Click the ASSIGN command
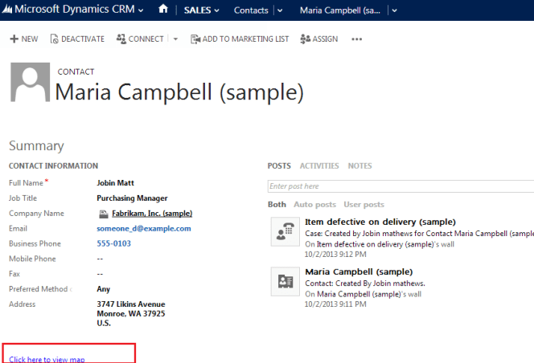Screen dimensions: 534x363 (319, 39)
